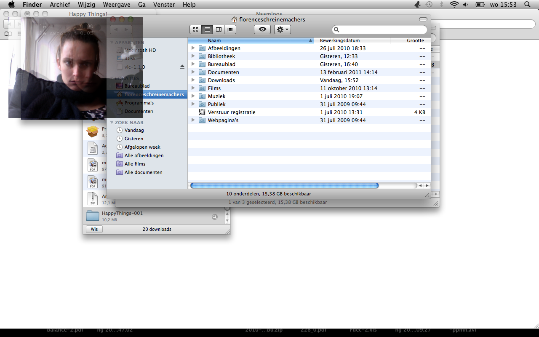Screen dimensions: 539x337
Task: Switch Finder to Cover Flow view
Action: coord(230,29)
